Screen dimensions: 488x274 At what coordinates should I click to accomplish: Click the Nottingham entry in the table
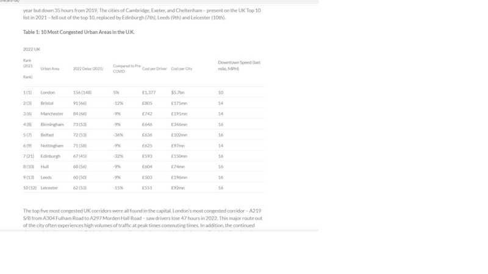pos(52,146)
